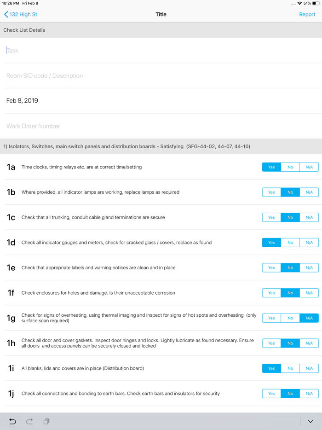Tap the undo icon in bottom toolbar
Screen dimensions: 322x430
[12, 421]
